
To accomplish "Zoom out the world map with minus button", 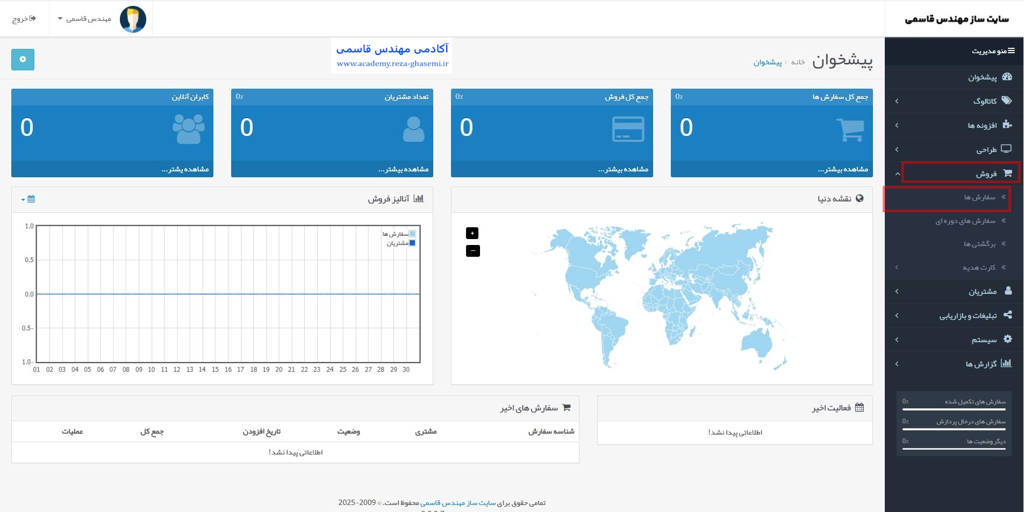I will pyautogui.click(x=473, y=251).
